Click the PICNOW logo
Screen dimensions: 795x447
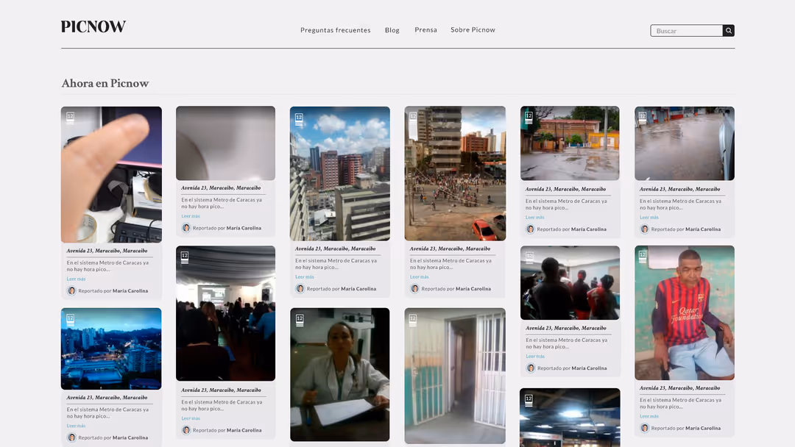coord(93,27)
